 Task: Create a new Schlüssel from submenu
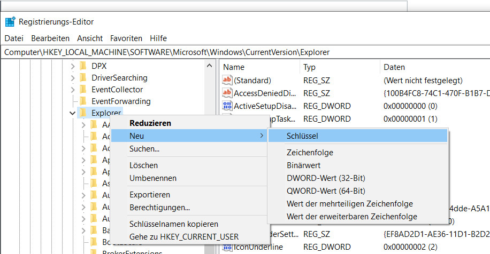click(x=358, y=136)
